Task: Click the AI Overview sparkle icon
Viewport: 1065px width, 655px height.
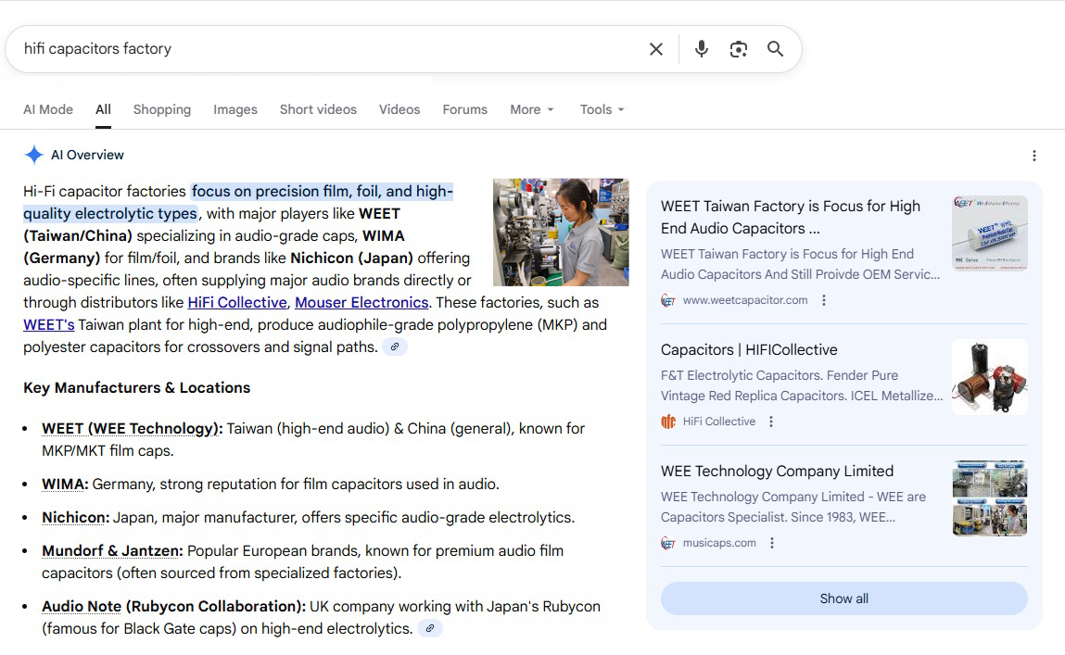Action: pos(33,154)
